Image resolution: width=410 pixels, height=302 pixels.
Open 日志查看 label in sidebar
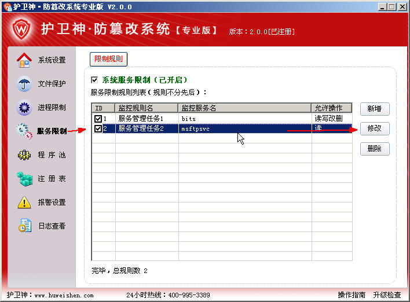[x=52, y=226]
